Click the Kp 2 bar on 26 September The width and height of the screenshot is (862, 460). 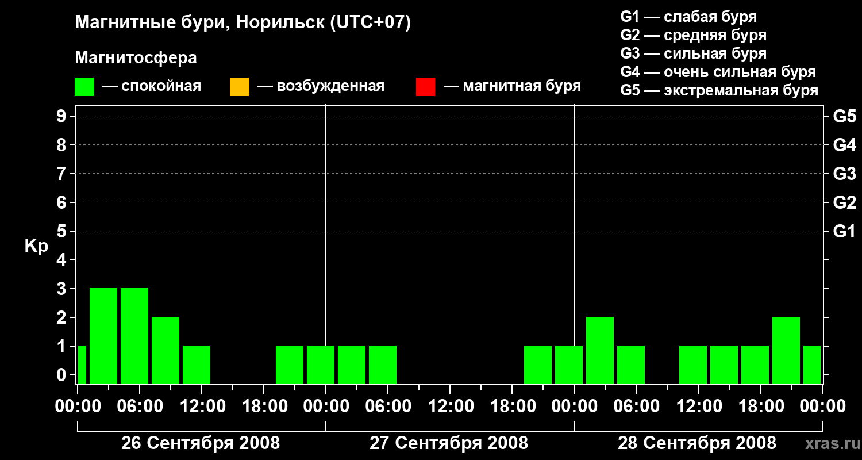pos(166,350)
